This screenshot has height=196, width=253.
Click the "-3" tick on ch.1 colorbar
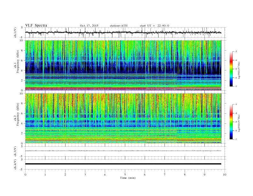point(236,52)
